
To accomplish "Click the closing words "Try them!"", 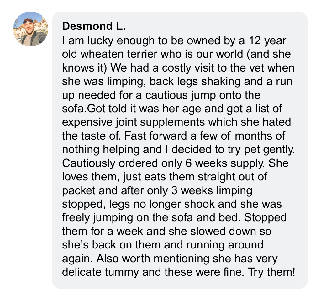I will (x=271, y=271).
